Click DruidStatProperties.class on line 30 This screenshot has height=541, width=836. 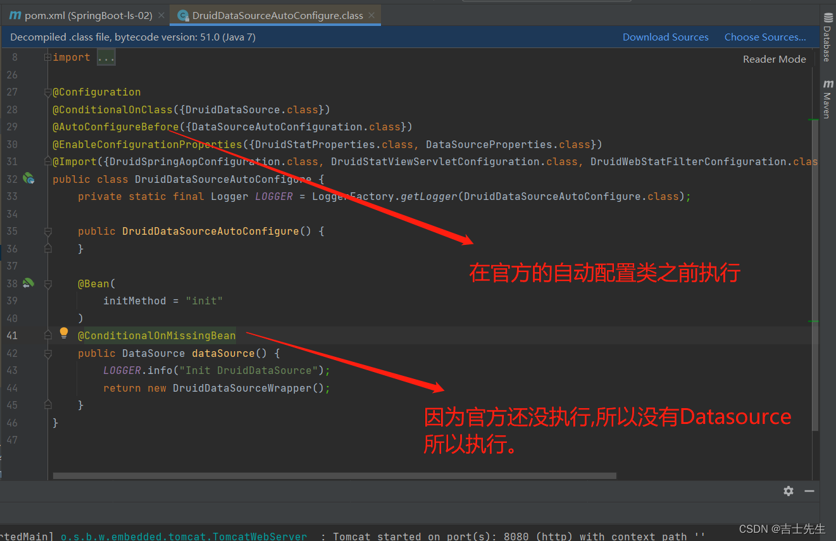click(x=334, y=144)
